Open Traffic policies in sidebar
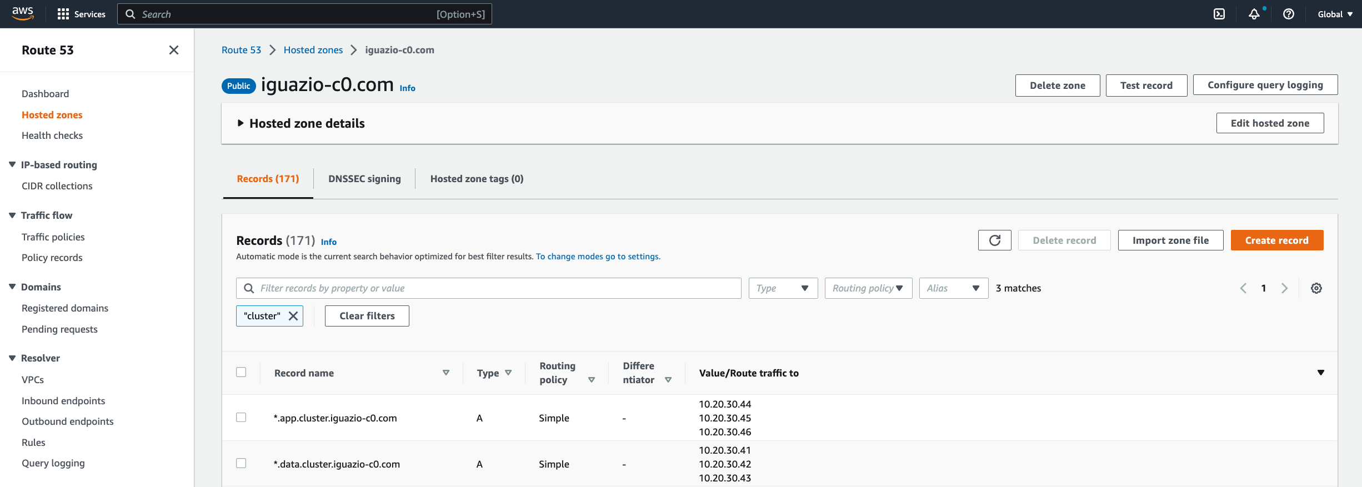1362x487 pixels. tap(53, 237)
